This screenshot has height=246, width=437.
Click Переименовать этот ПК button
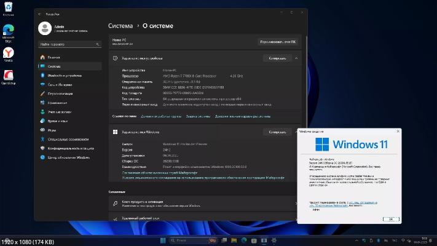pos(278,42)
